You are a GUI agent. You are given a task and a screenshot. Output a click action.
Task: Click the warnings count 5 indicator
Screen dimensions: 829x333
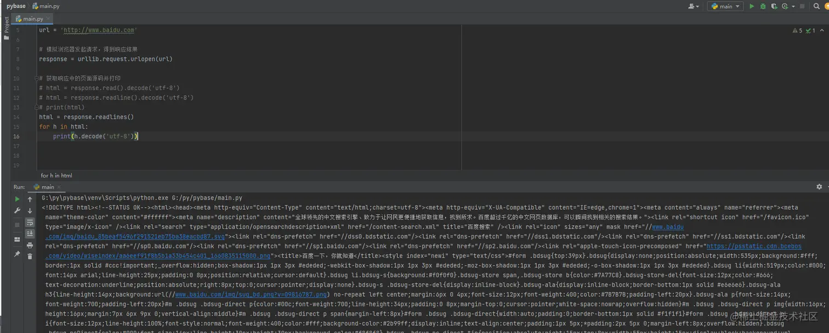coord(797,31)
